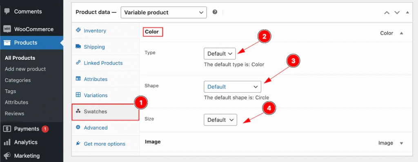
Task: Select the Swatches tab
Action: click(106, 112)
